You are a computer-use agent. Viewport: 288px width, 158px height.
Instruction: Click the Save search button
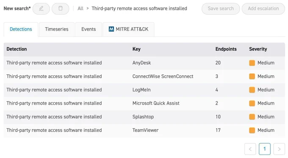click(x=221, y=8)
